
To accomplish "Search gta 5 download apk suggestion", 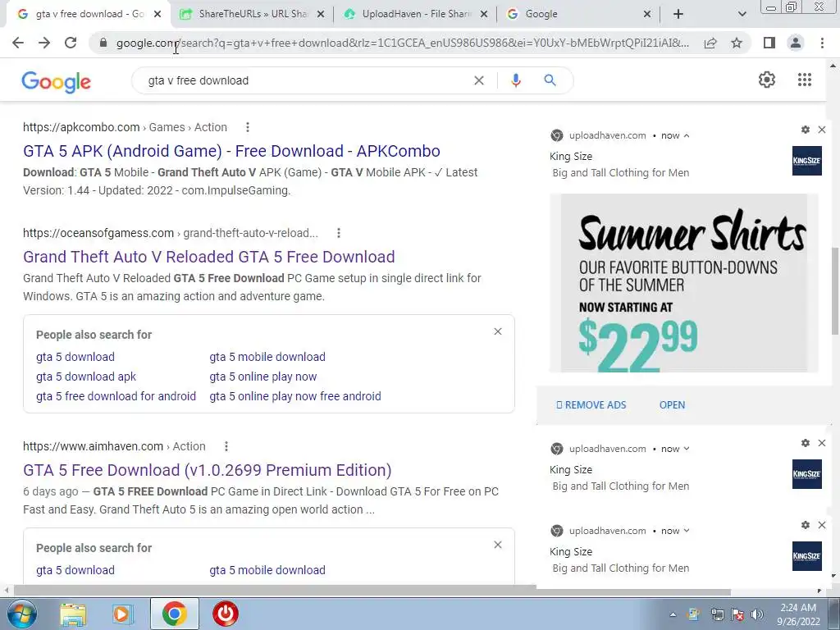I will coord(86,377).
